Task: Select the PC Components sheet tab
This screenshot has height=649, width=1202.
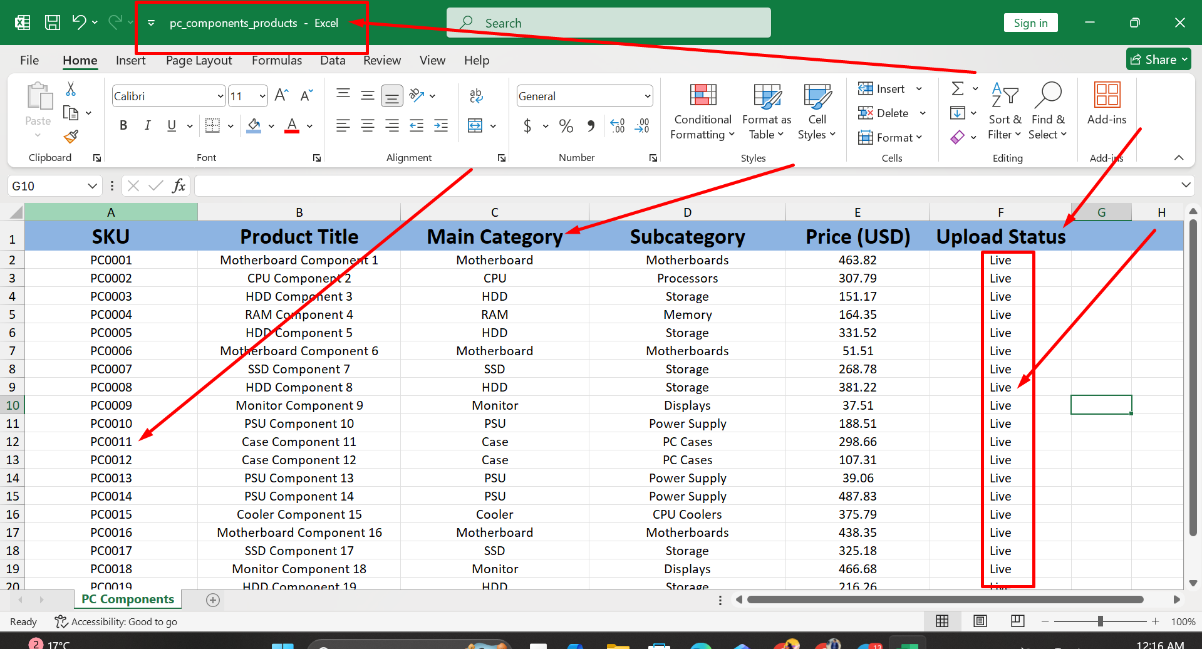Action: [x=127, y=599]
